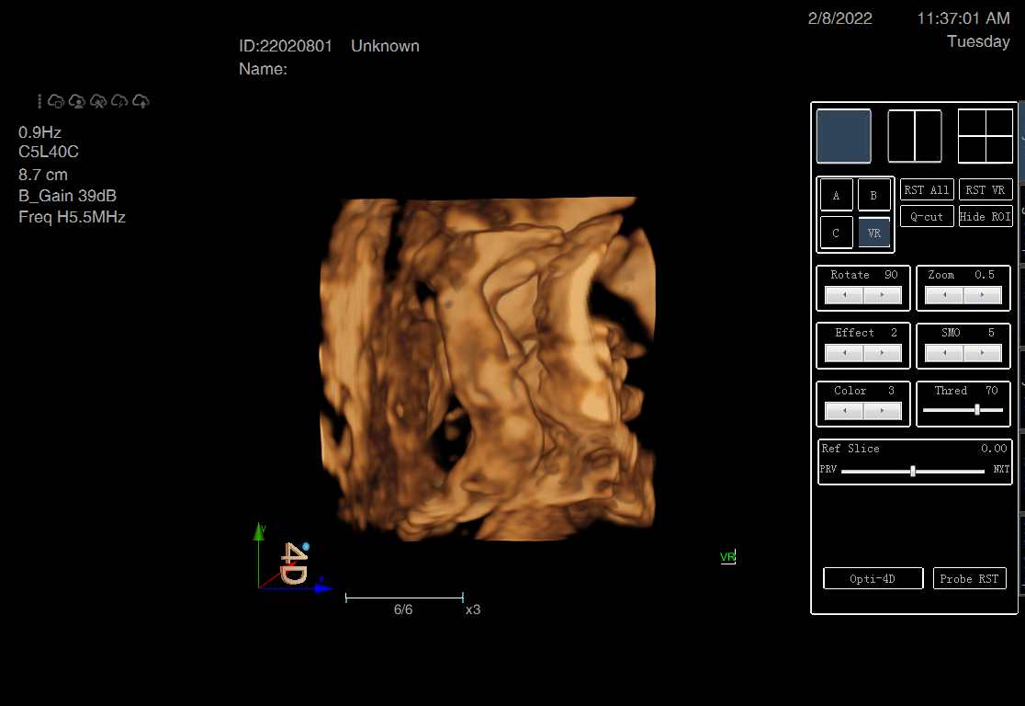The image size is (1025, 706).
Task: Click the cloud screen-copy icon
Action: (x=56, y=101)
